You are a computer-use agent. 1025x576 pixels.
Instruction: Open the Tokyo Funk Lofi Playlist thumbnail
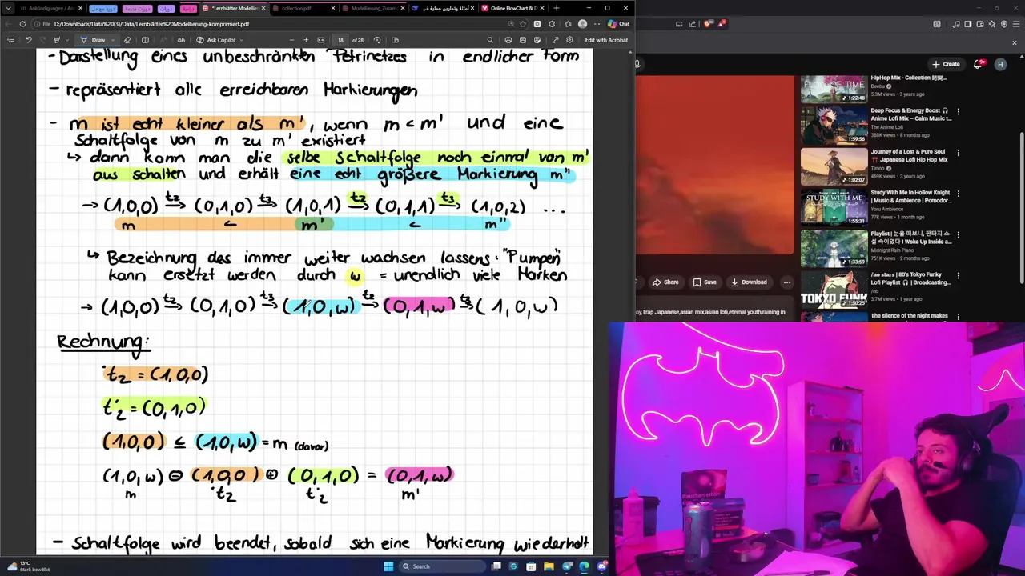[x=834, y=290]
